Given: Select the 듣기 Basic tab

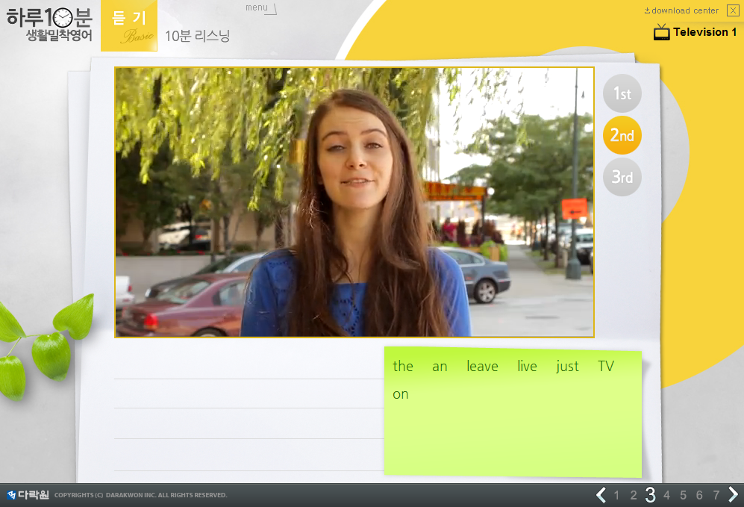Looking at the screenshot, I should point(129,26).
